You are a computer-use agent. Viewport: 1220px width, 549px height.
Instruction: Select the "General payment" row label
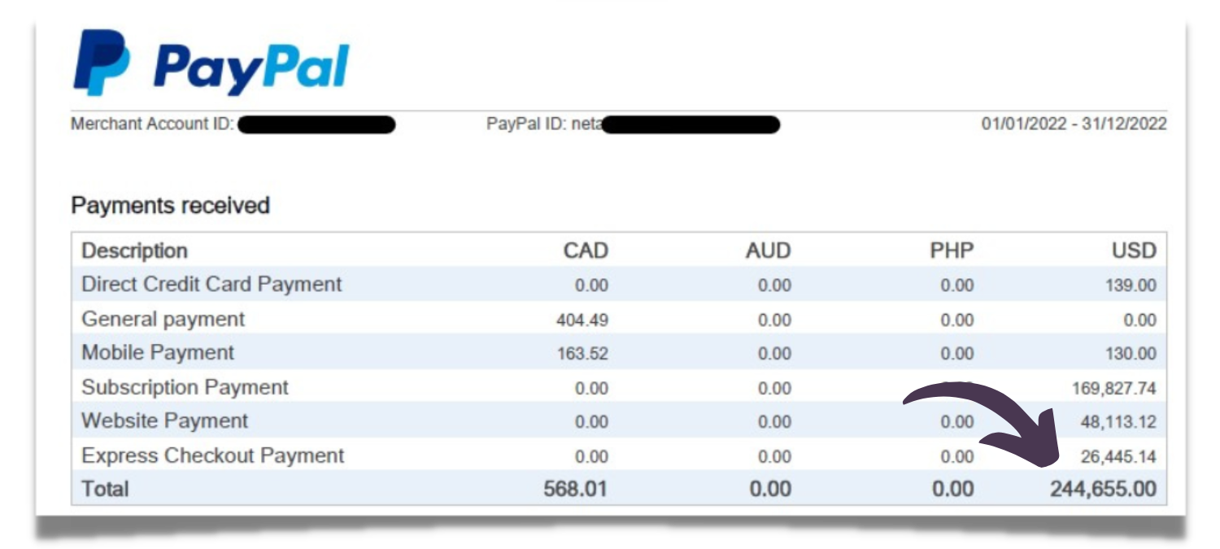point(163,319)
